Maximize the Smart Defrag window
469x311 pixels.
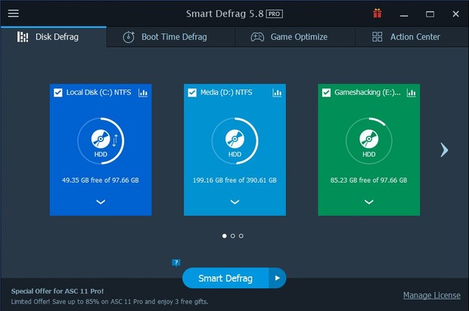[430, 14]
